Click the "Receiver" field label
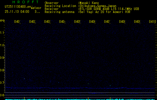The height and width of the screenshot is (100, 157). pos(52,9)
